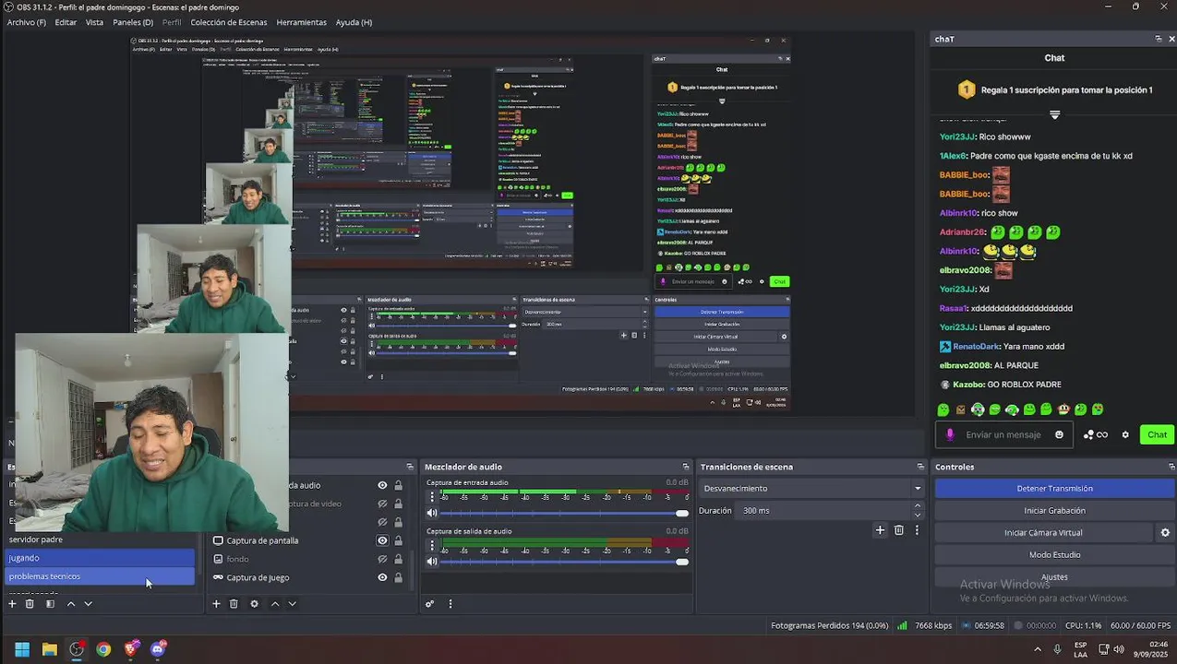
Task: Undock the Controles panel
Action: (1171, 467)
